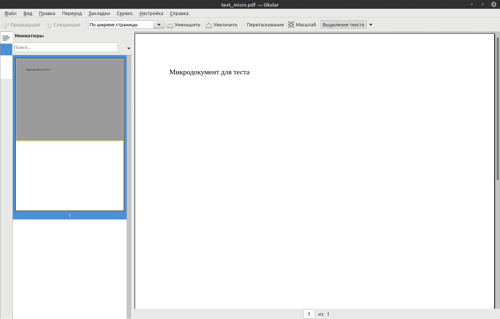This screenshot has height=319, width=500.
Task: Go to previous page with Предыдущая
Action: click(x=21, y=25)
